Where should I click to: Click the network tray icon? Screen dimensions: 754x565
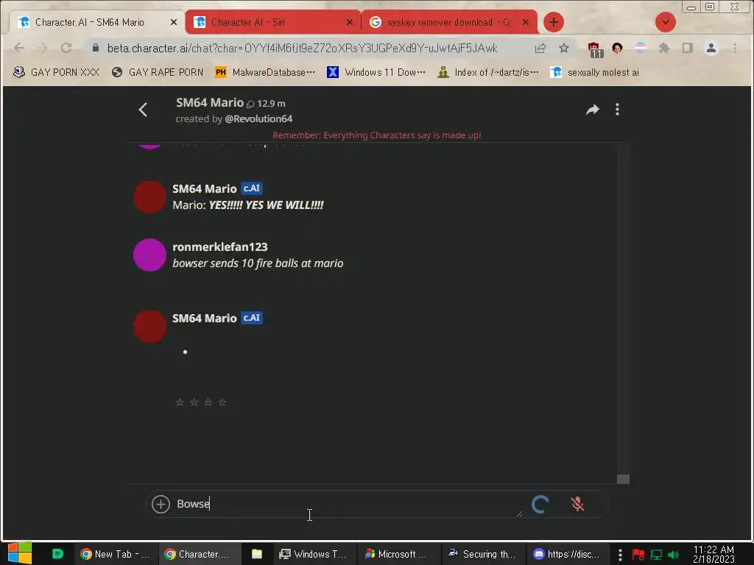(656, 555)
